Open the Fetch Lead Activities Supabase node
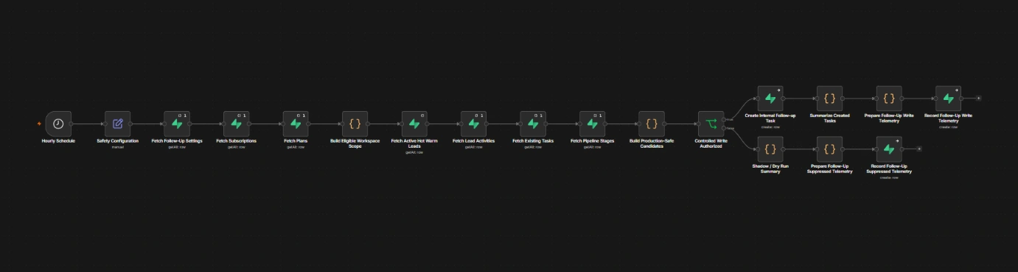 tap(473, 124)
